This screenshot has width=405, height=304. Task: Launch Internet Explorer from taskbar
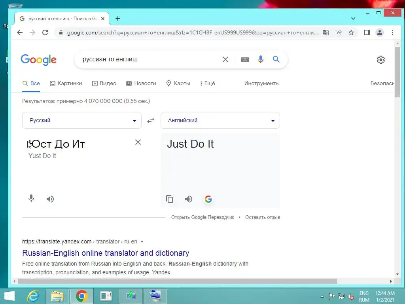(x=33, y=296)
